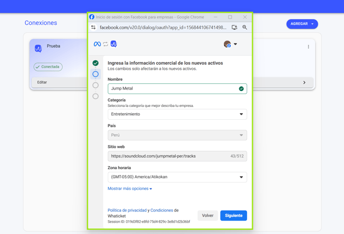The image size is (344, 234).
Task: Select the current second step circle
Action: (x=95, y=74)
